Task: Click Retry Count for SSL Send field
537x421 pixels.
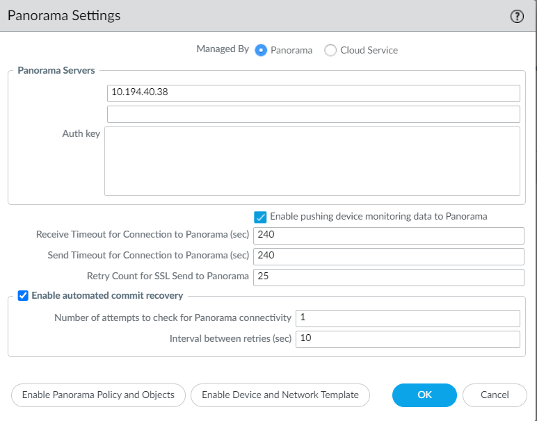Action: pyautogui.click(x=388, y=277)
